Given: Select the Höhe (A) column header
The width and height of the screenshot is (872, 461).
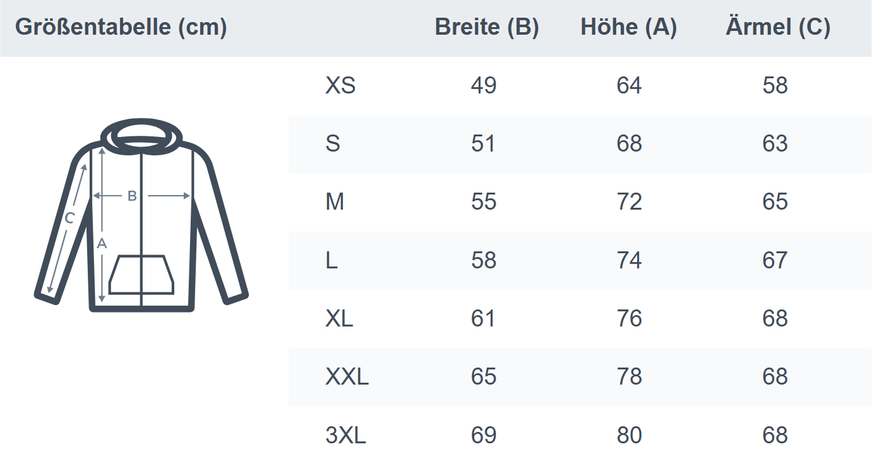Looking at the screenshot, I should click(628, 28).
